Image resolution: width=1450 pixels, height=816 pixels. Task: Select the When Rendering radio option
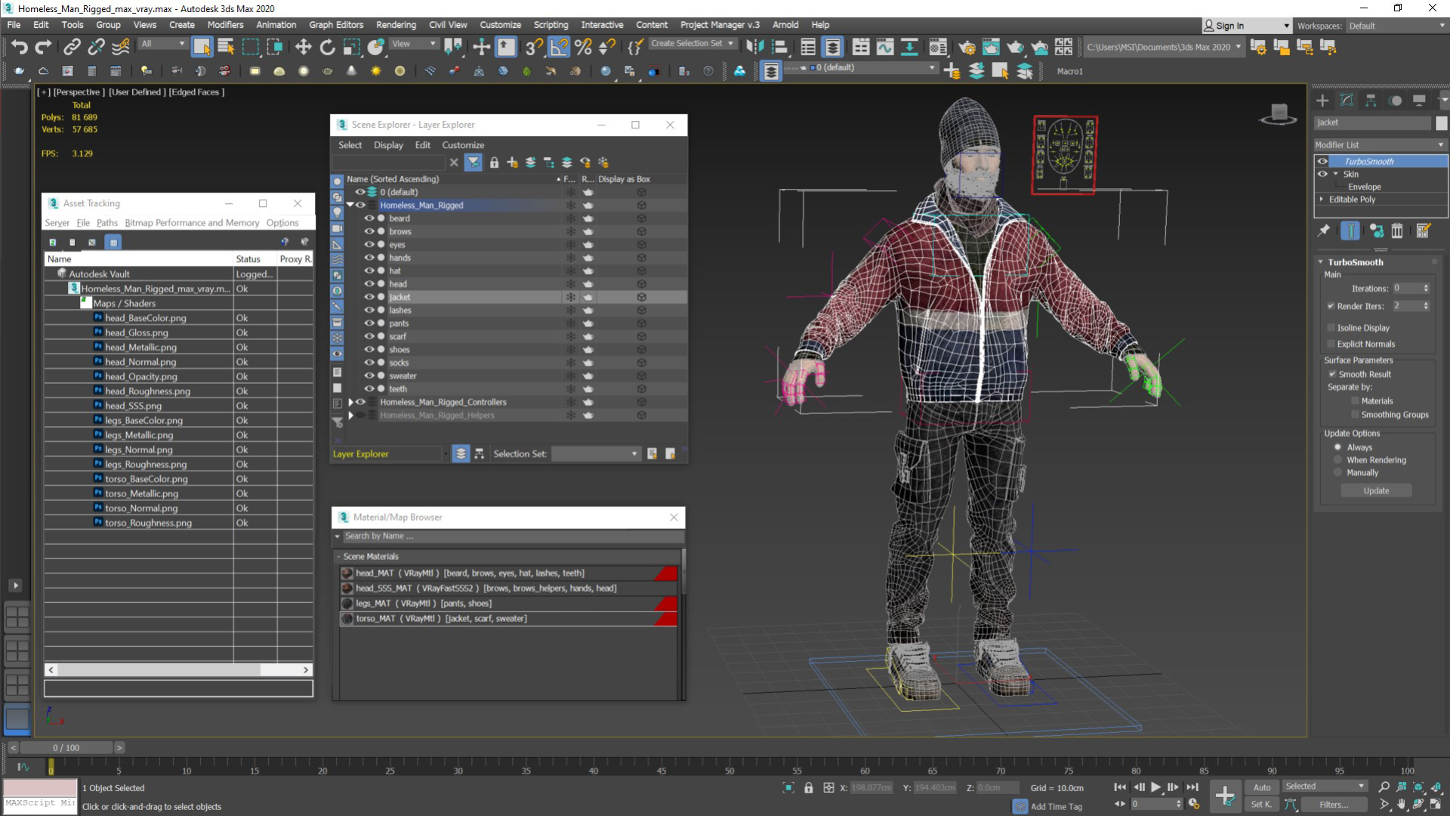pos(1338,460)
